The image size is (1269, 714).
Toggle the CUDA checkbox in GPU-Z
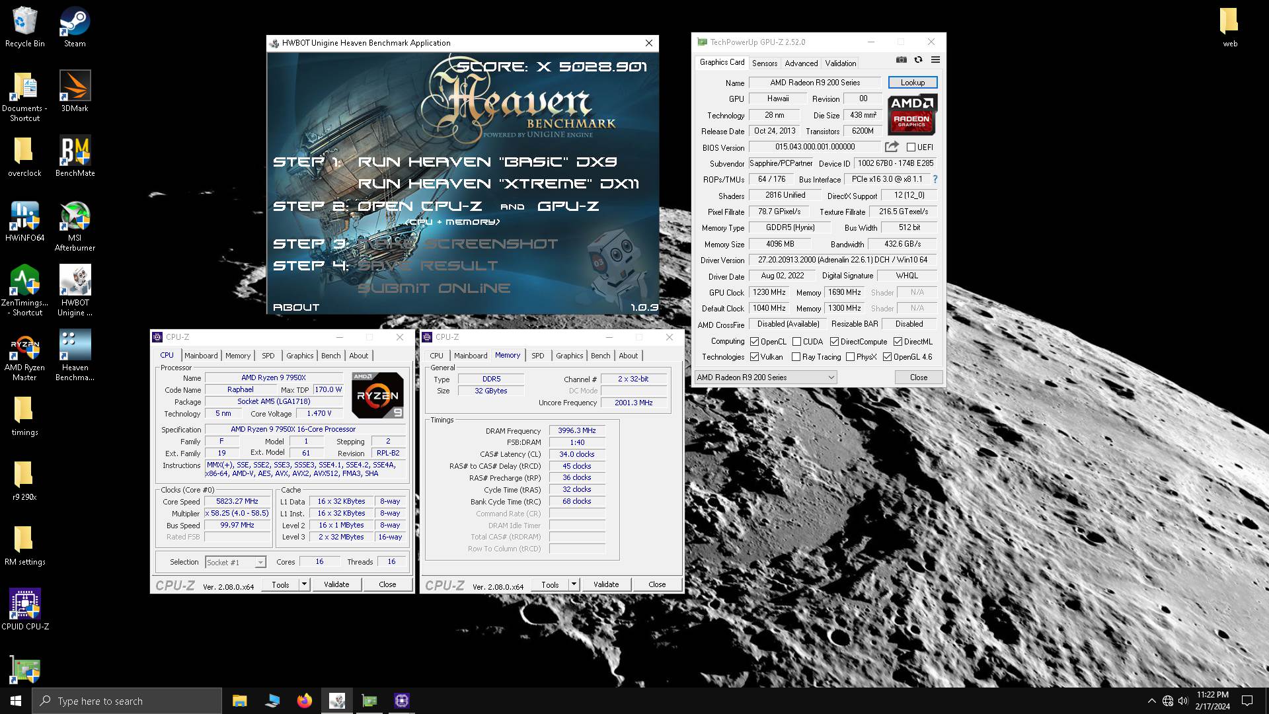pyautogui.click(x=797, y=342)
